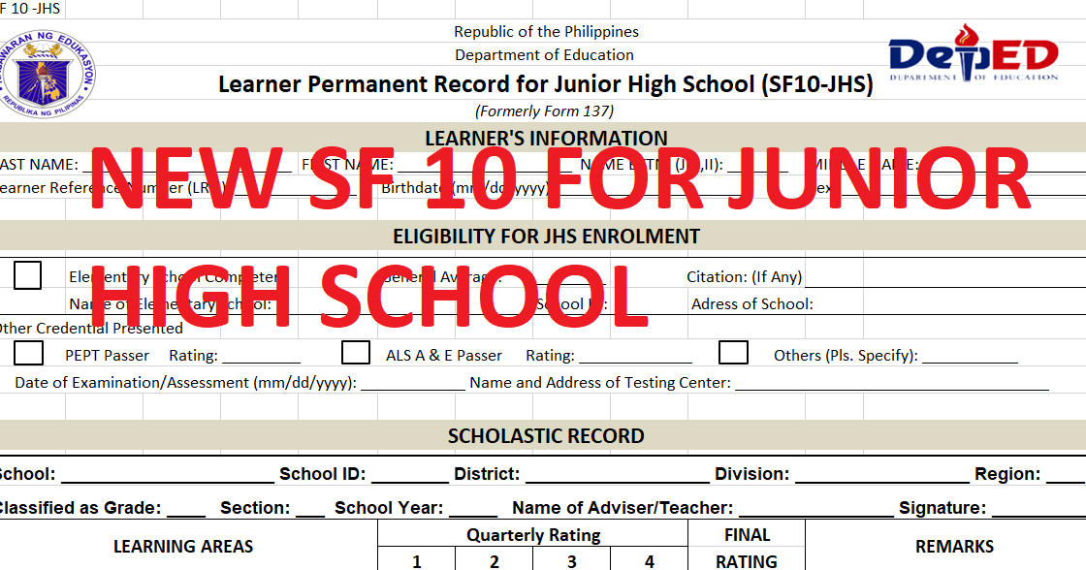The image size is (1086, 570).
Task: Check the PEPT Passer checkbox
Action: click(x=28, y=351)
